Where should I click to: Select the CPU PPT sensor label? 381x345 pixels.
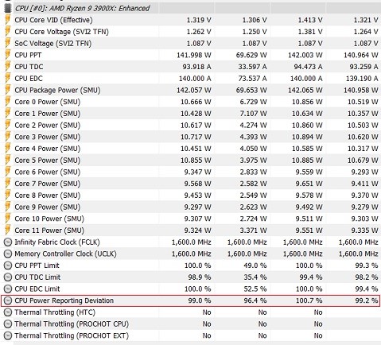(28, 55)
